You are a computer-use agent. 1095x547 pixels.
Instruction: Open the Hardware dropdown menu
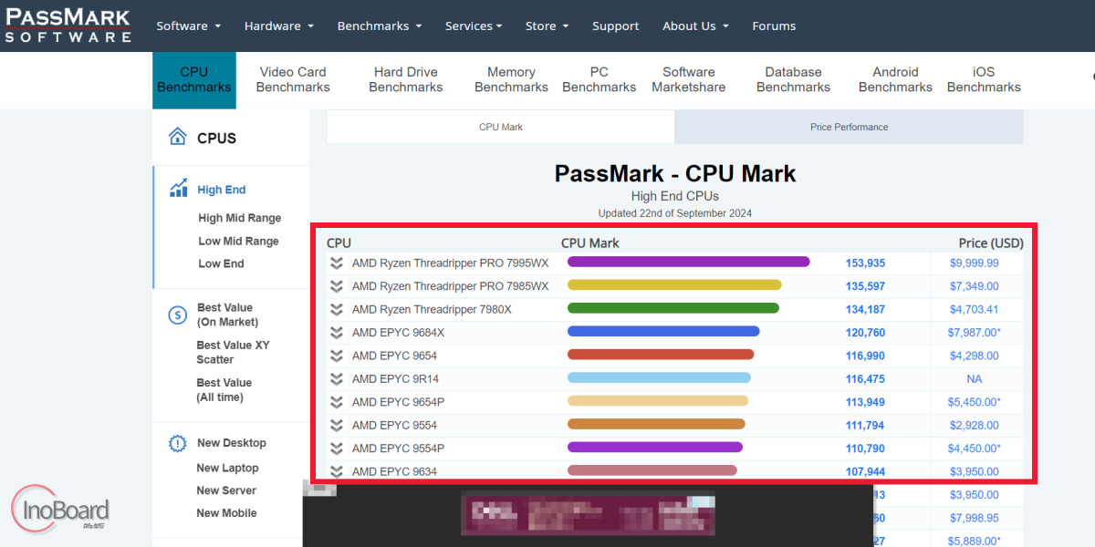point(279,26)
